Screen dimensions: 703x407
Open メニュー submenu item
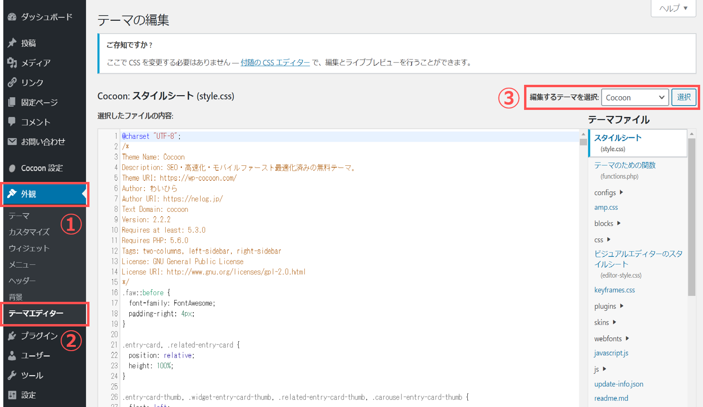click(22, 264)
